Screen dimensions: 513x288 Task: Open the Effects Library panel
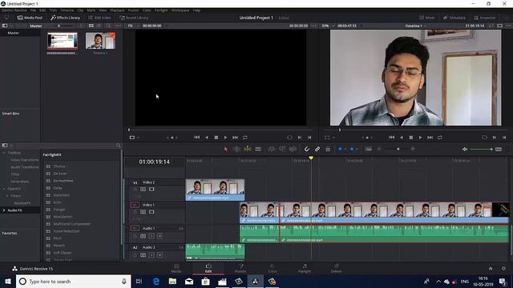(x=66, y=18)
